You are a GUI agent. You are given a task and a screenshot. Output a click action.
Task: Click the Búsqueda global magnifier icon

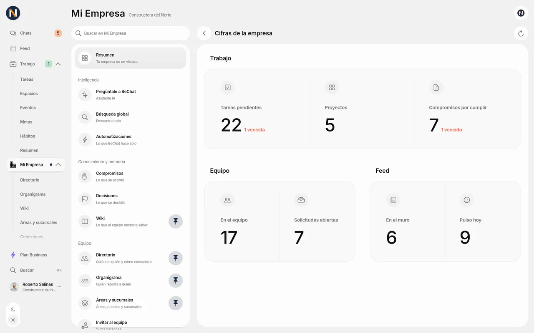85,117
